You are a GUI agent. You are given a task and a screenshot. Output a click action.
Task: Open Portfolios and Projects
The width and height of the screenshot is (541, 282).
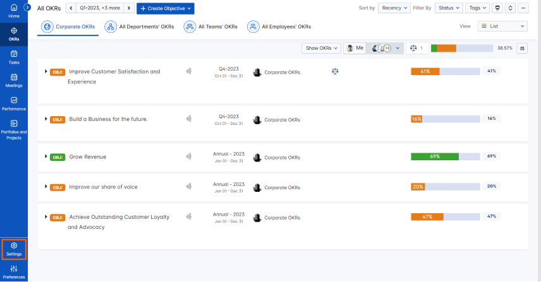point(14,129)
